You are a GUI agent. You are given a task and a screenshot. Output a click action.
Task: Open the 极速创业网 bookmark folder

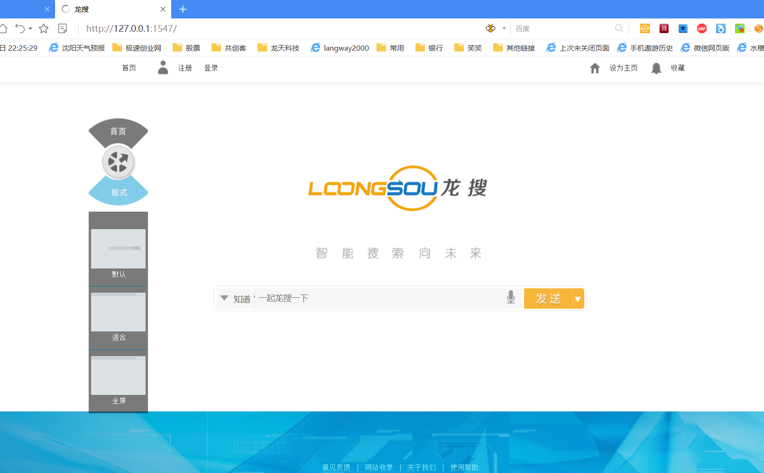137,48
